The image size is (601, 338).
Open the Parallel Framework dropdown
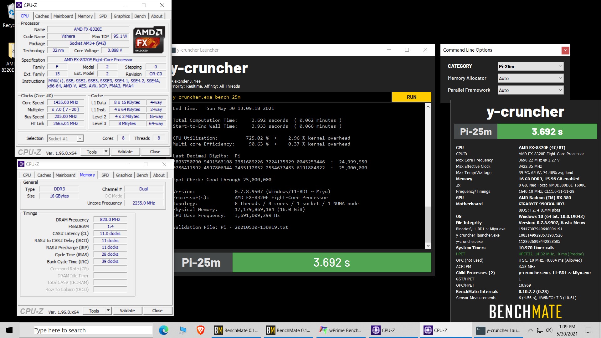pyautogui.click(x=531, y=90)
